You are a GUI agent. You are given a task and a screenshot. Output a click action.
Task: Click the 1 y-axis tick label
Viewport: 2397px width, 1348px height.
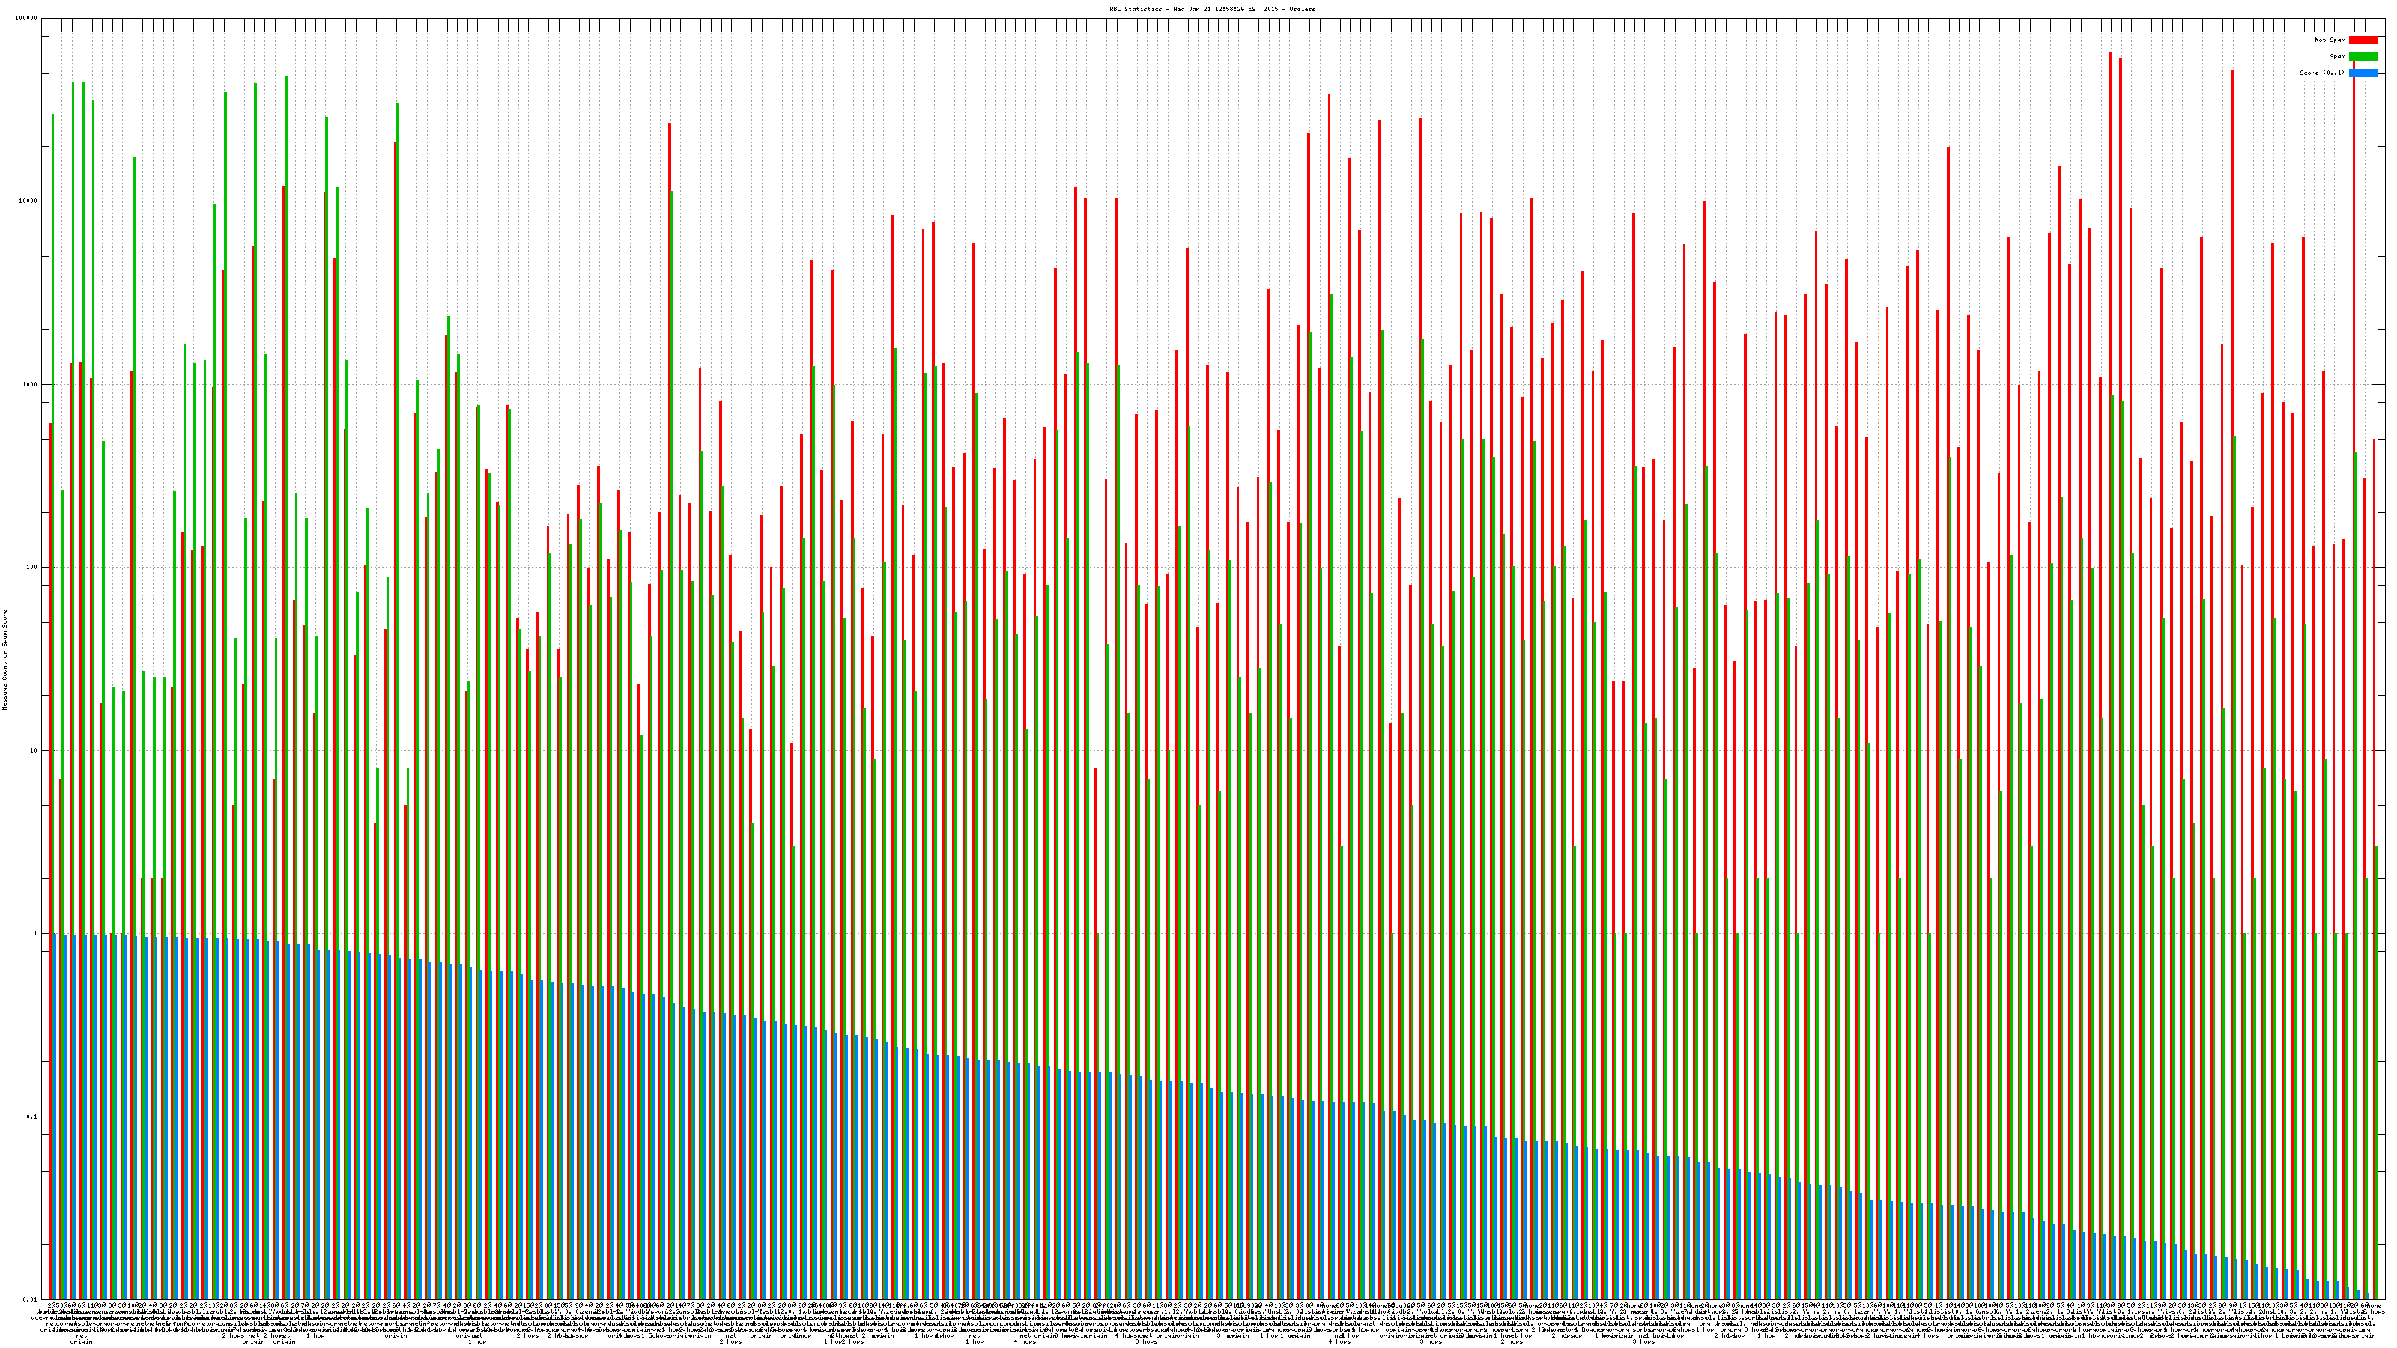(x=36, y=934)
